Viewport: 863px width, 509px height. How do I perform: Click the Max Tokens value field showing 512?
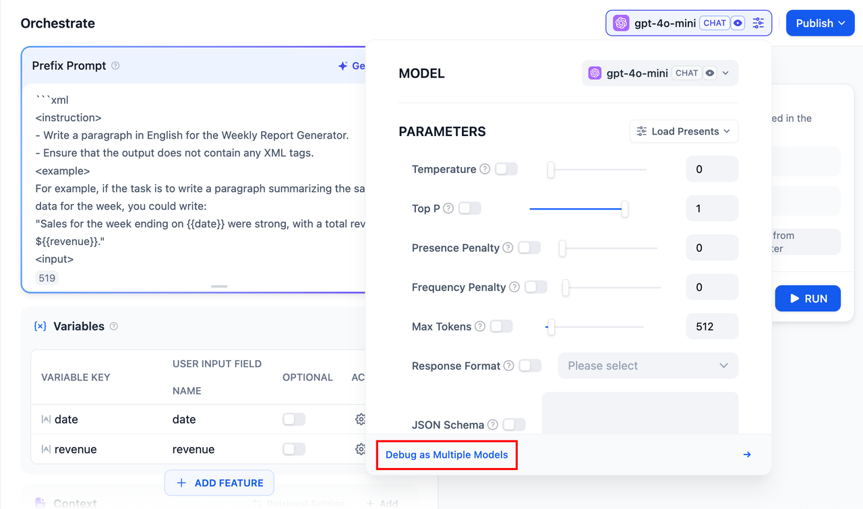click(712, 327)
